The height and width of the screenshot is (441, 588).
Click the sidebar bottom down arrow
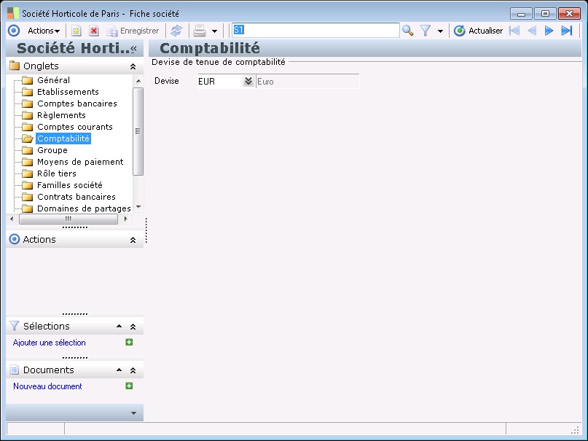coord(133,413)
